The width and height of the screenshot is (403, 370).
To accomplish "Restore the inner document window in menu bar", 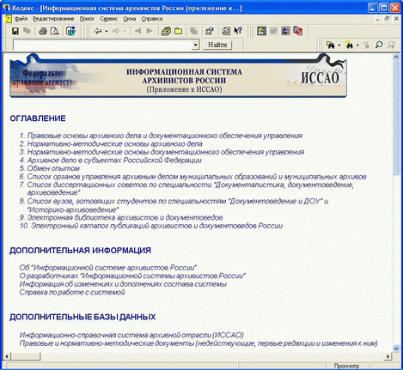I will 387,19.
